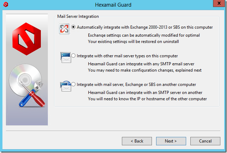Close the Hexamail Guard window

click(219, 3)
